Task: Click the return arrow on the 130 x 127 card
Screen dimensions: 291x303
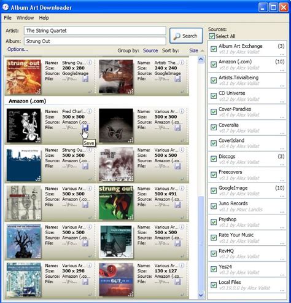Action: pos(182,294)
